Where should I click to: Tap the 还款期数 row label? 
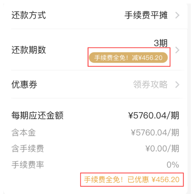click(x=29, y=50)
